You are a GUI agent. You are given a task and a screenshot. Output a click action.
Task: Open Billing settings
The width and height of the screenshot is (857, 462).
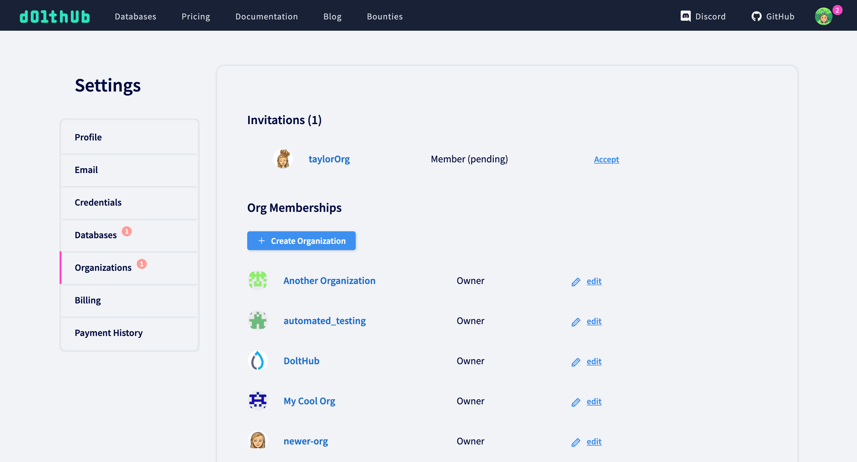click(x=130, y=300)
